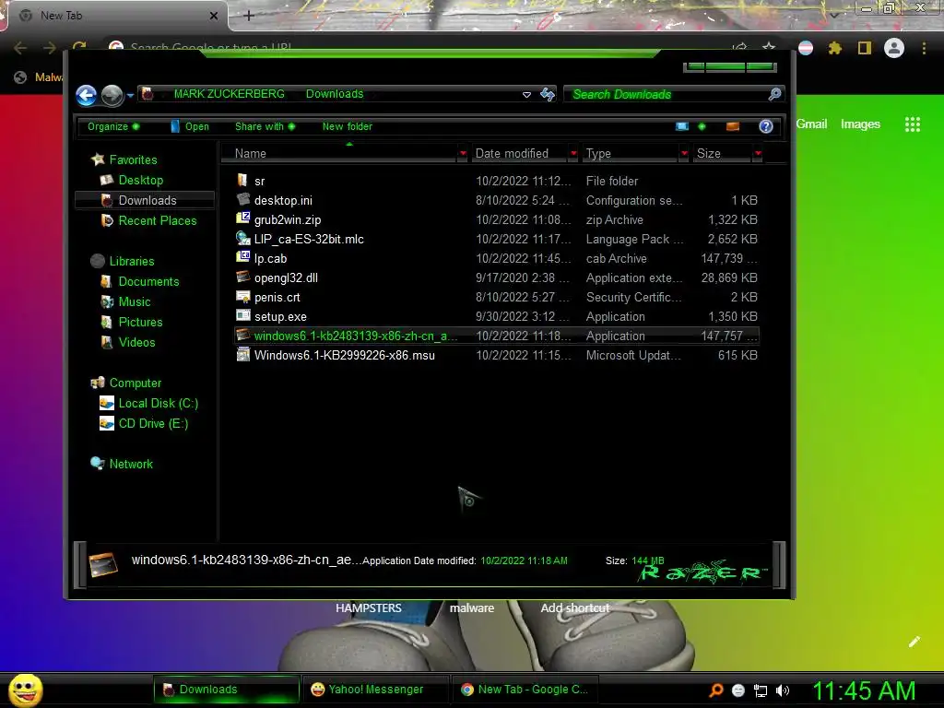Screen dimensions: 944x708
Task: Refresh the Downloads folder view
Action: 548,95
